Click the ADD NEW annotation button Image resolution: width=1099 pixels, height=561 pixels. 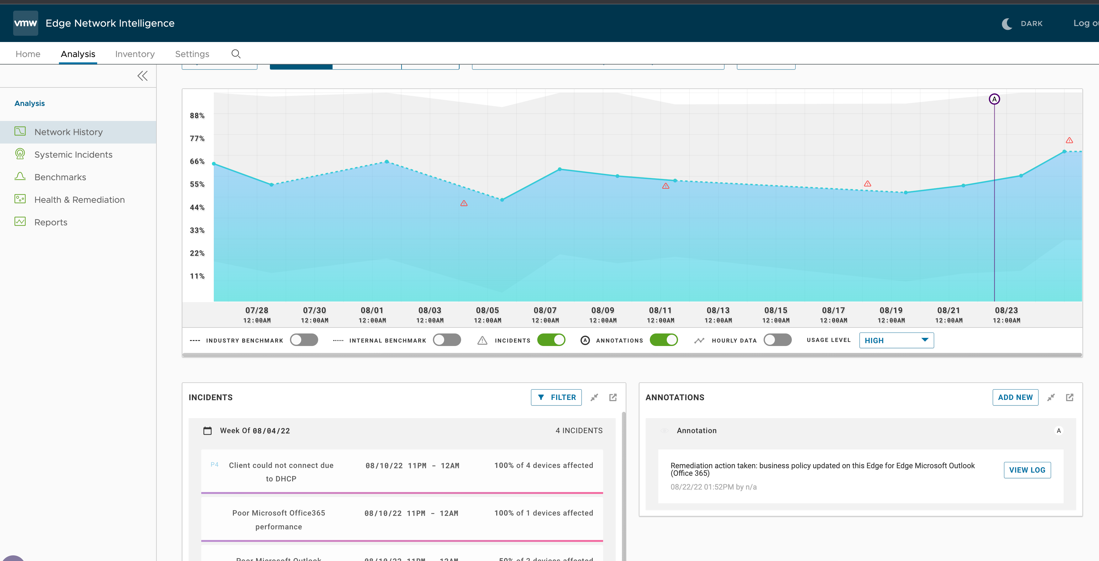[1015, 397]
